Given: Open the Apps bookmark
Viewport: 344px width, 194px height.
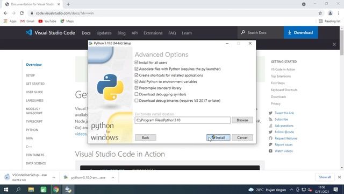Looking at the screenshot, I should pos(10,21).
